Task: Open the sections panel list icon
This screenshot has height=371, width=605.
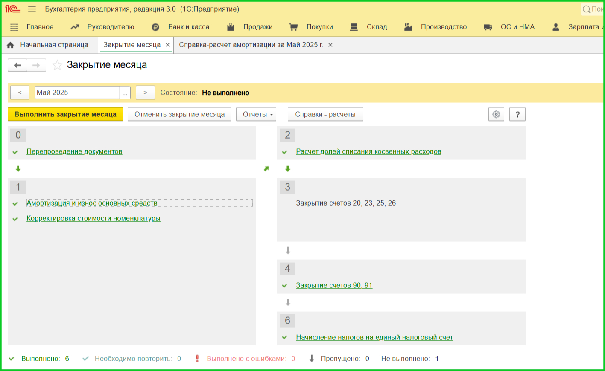Action: pos(14,27)
